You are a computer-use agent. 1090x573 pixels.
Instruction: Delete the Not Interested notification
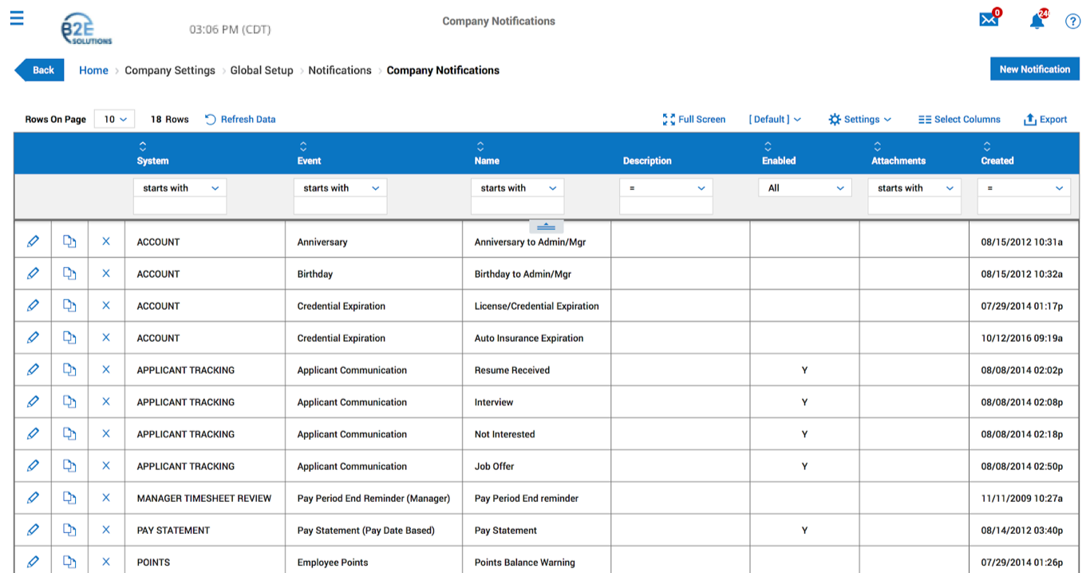pos(106,433)
